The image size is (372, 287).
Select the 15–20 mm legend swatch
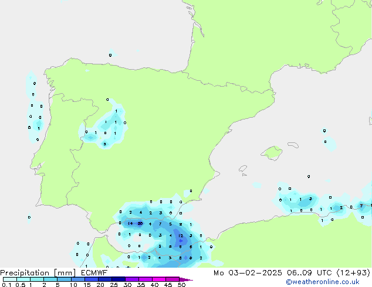(91, 279)
